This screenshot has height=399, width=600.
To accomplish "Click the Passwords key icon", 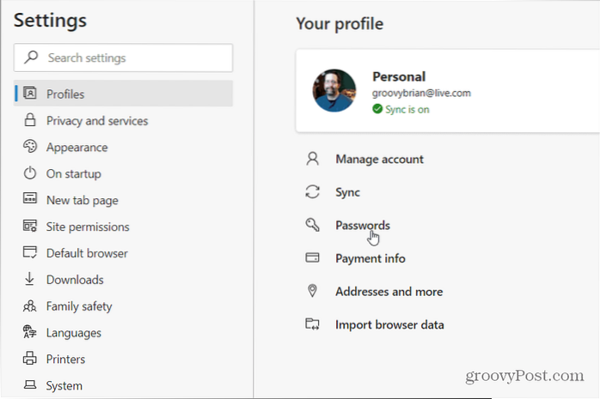I will pyautogui.click(x=313, y=225).
